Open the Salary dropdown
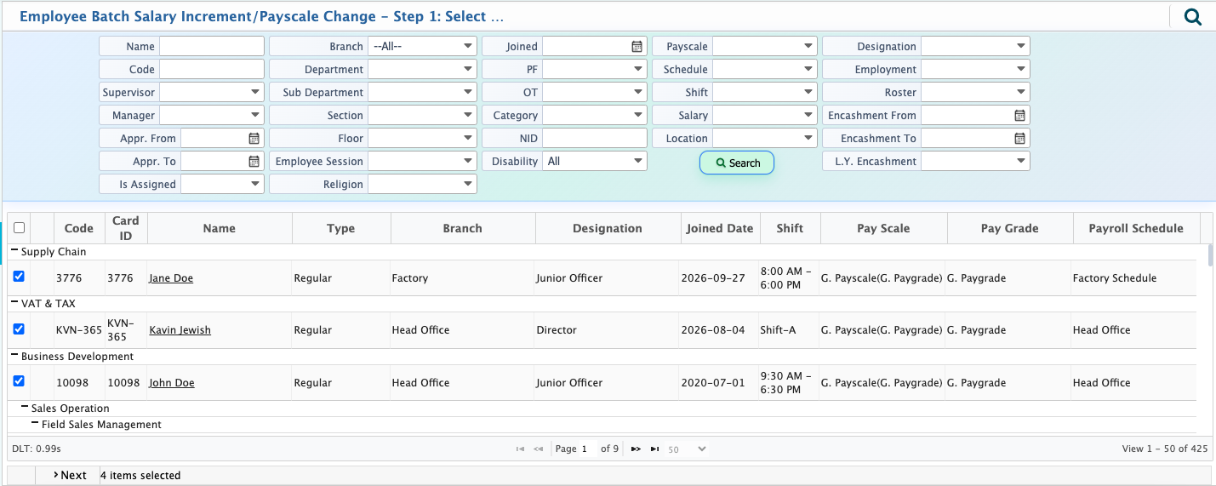This screenshot has height=486, width=1216. 765,116
